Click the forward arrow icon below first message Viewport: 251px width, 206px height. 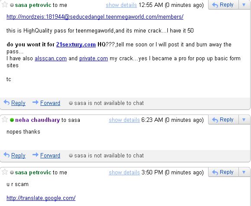[x=36, y=102]
